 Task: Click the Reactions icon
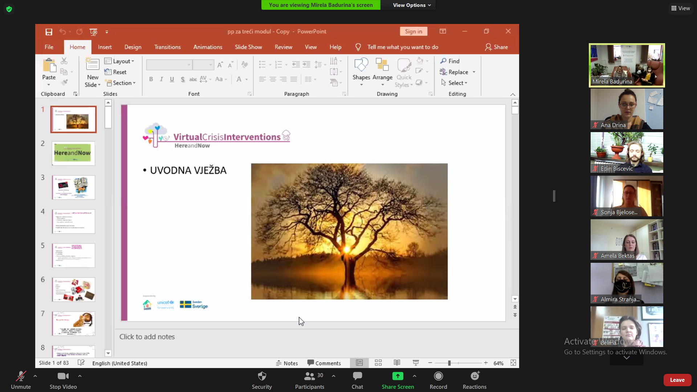click(x=474, y=380)
